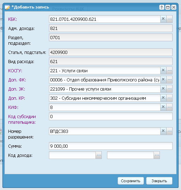Click the Номер разрешения label
The height and width of the screenshot is (190, 181).
click(21, 134)
